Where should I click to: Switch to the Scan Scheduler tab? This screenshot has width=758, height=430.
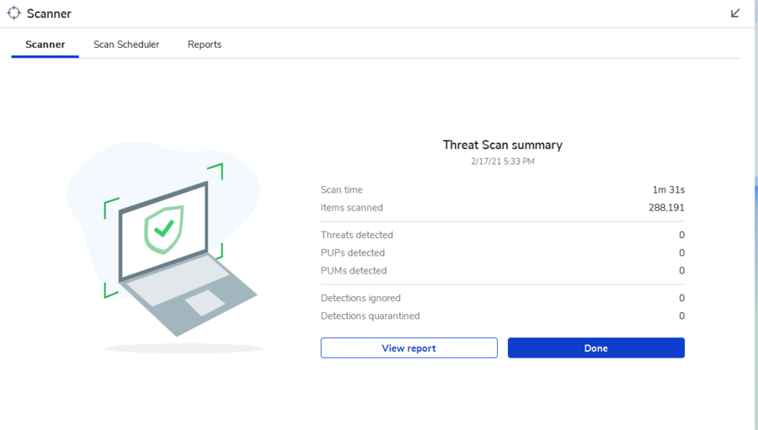tap(126, 45)
